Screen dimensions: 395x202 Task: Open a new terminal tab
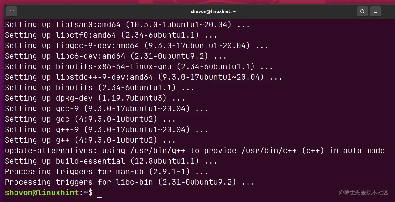point(12,11)
